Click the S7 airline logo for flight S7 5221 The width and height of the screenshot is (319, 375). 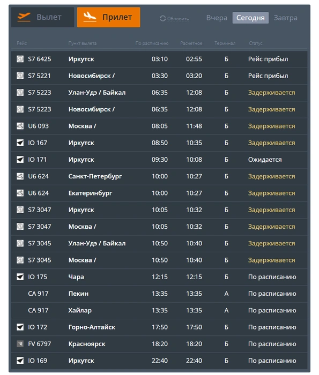(x=20, y=76)
